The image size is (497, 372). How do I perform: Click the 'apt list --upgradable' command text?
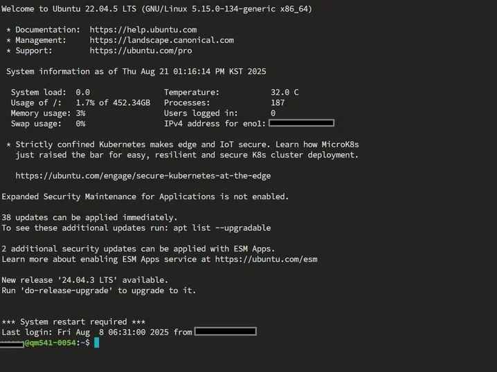(x=222, y=228)
